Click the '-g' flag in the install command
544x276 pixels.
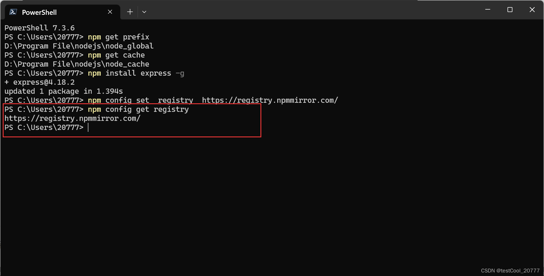click(180, 73)
